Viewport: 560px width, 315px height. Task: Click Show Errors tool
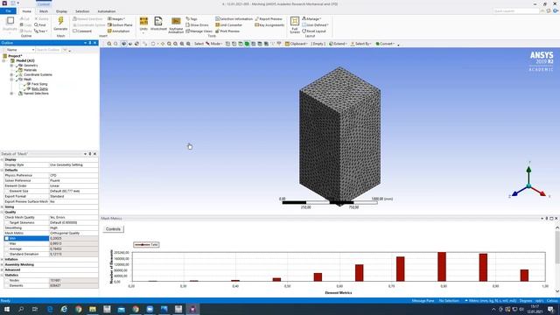click(x=197, y=25)
